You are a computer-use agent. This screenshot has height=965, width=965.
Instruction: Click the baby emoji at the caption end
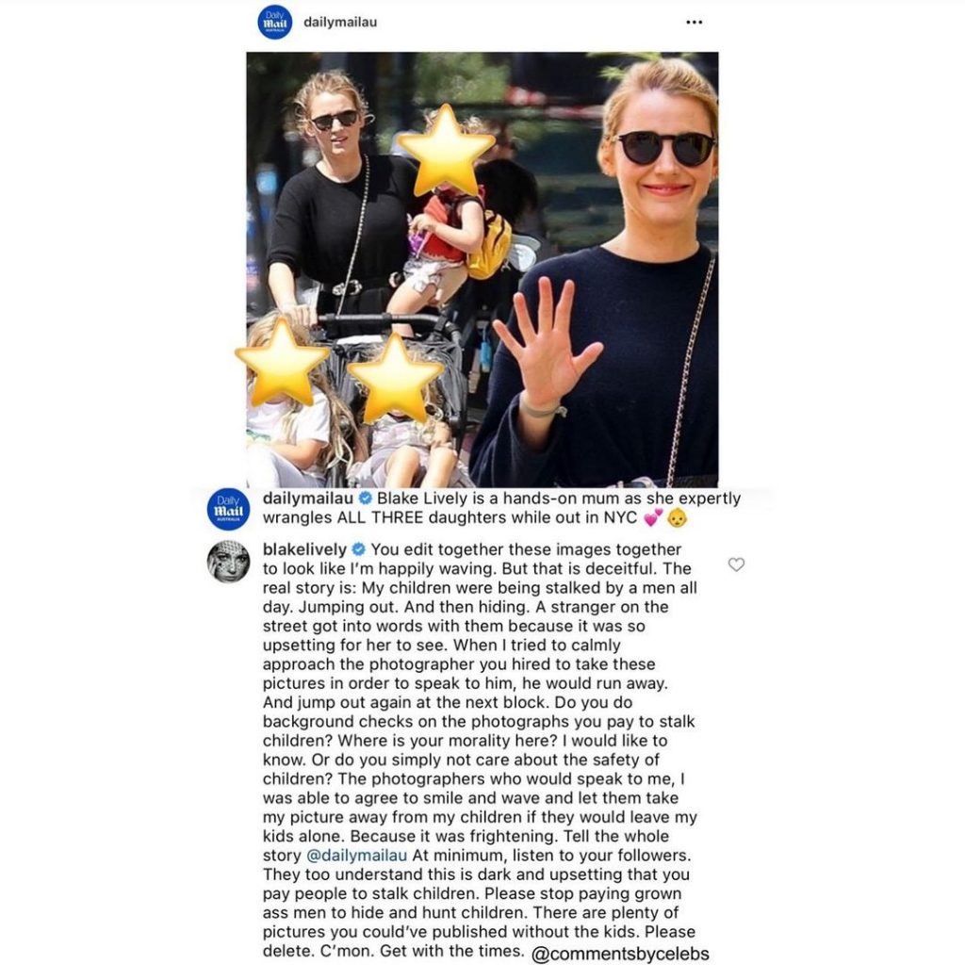pos(677,517)
